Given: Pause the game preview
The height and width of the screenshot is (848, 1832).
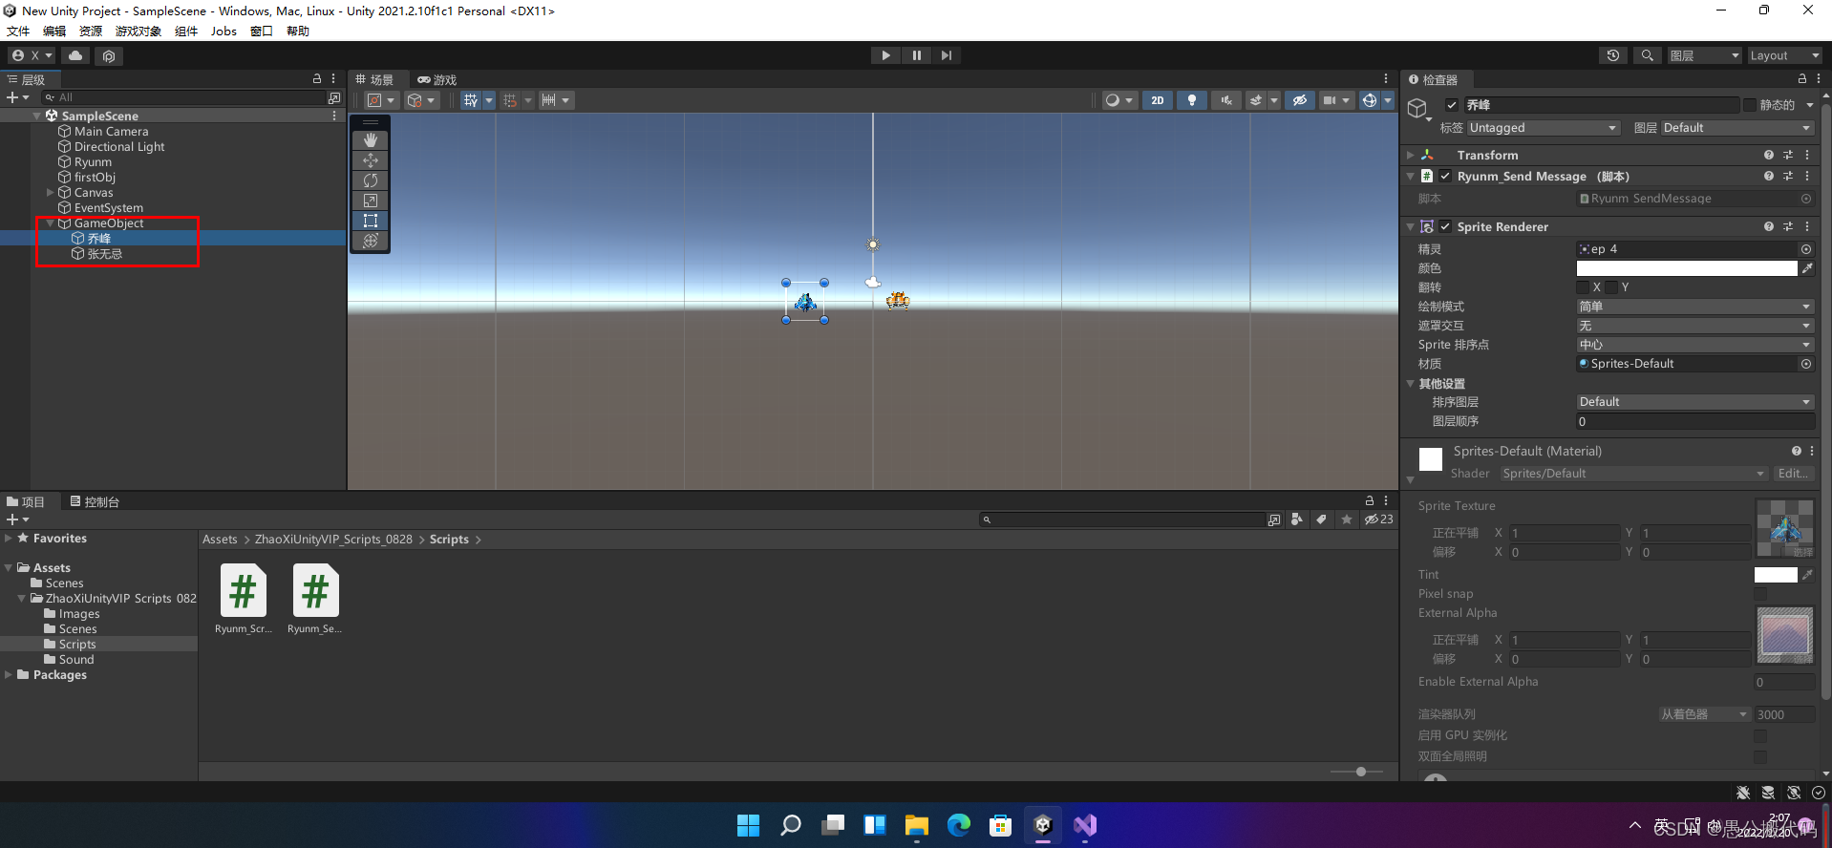Looking at the screenshot, I should click(x=916, y=55).
